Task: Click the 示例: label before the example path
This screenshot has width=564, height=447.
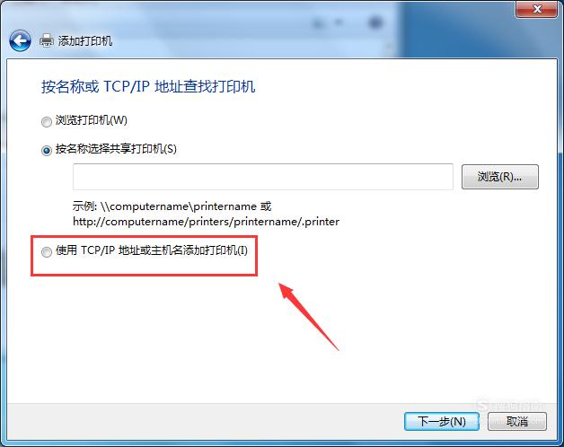Action: (x=84, y=206)
